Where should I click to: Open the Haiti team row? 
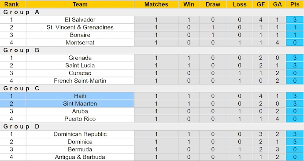[x=152, y=96]
